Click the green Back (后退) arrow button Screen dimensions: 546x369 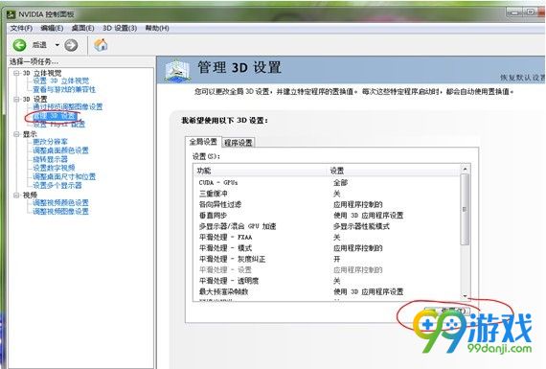19,45
